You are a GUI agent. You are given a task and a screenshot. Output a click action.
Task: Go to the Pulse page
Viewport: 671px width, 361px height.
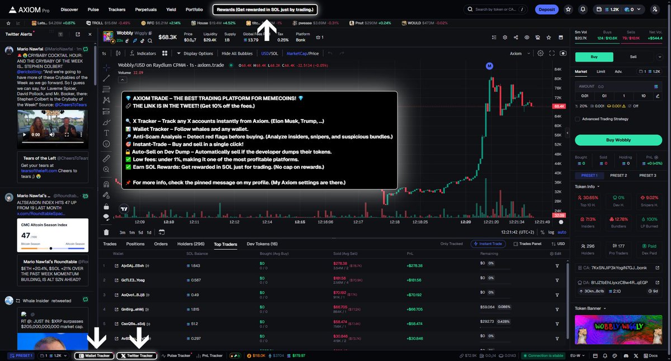[x=93, y=9]
